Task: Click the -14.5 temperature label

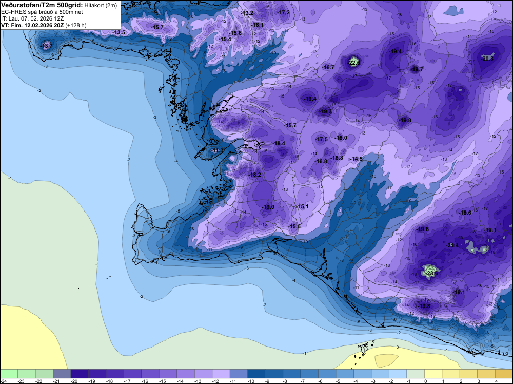Action: pyautogui.click(x=357, y=159)
